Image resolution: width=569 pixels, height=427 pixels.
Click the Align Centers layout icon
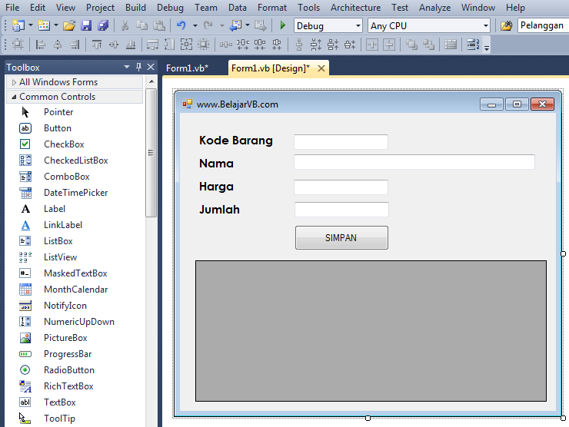58,45
